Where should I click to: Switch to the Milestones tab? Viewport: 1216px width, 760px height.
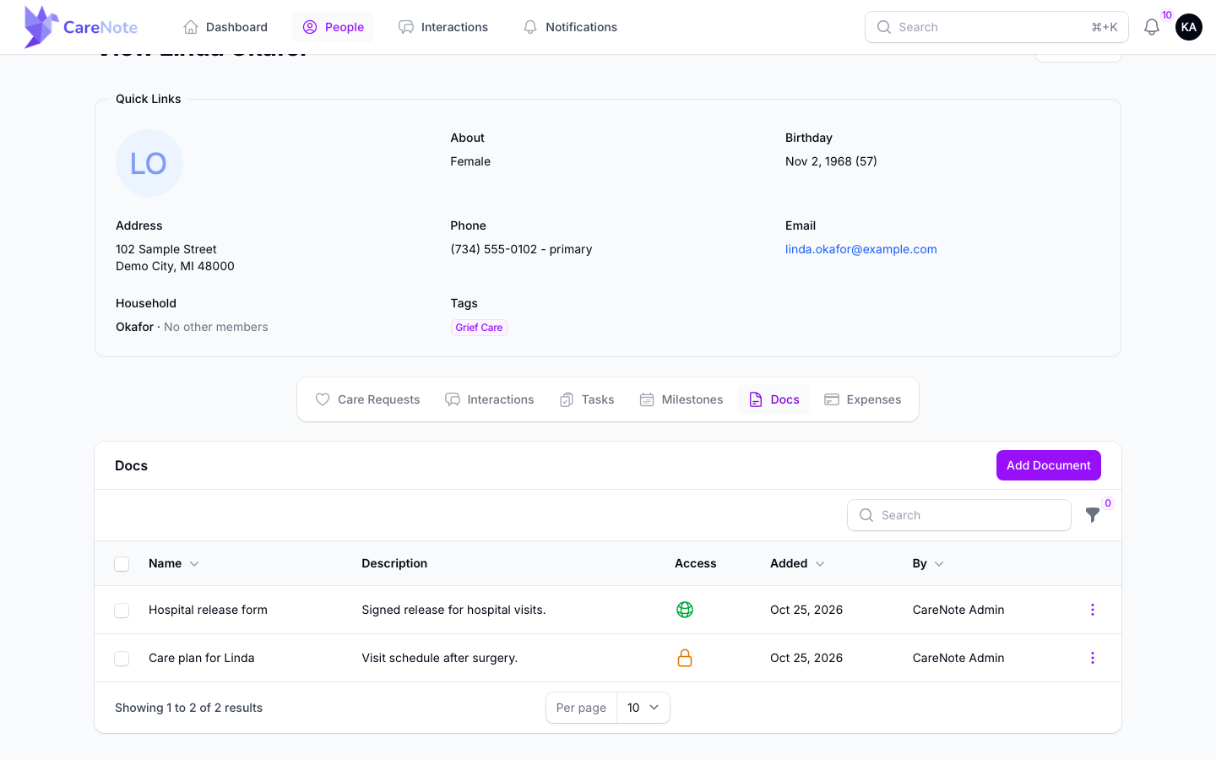(x=681, y=399)
